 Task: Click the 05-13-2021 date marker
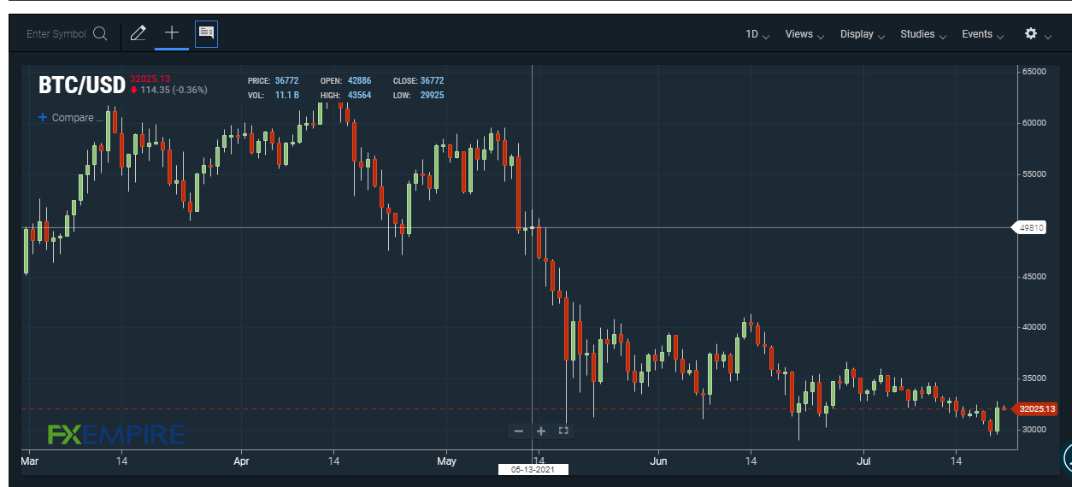click(533, 469)
